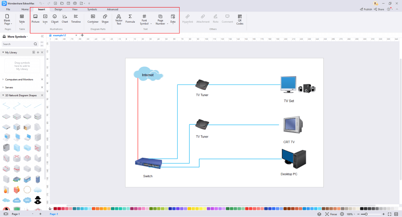Insert the Date

click(x=173, y=19)
